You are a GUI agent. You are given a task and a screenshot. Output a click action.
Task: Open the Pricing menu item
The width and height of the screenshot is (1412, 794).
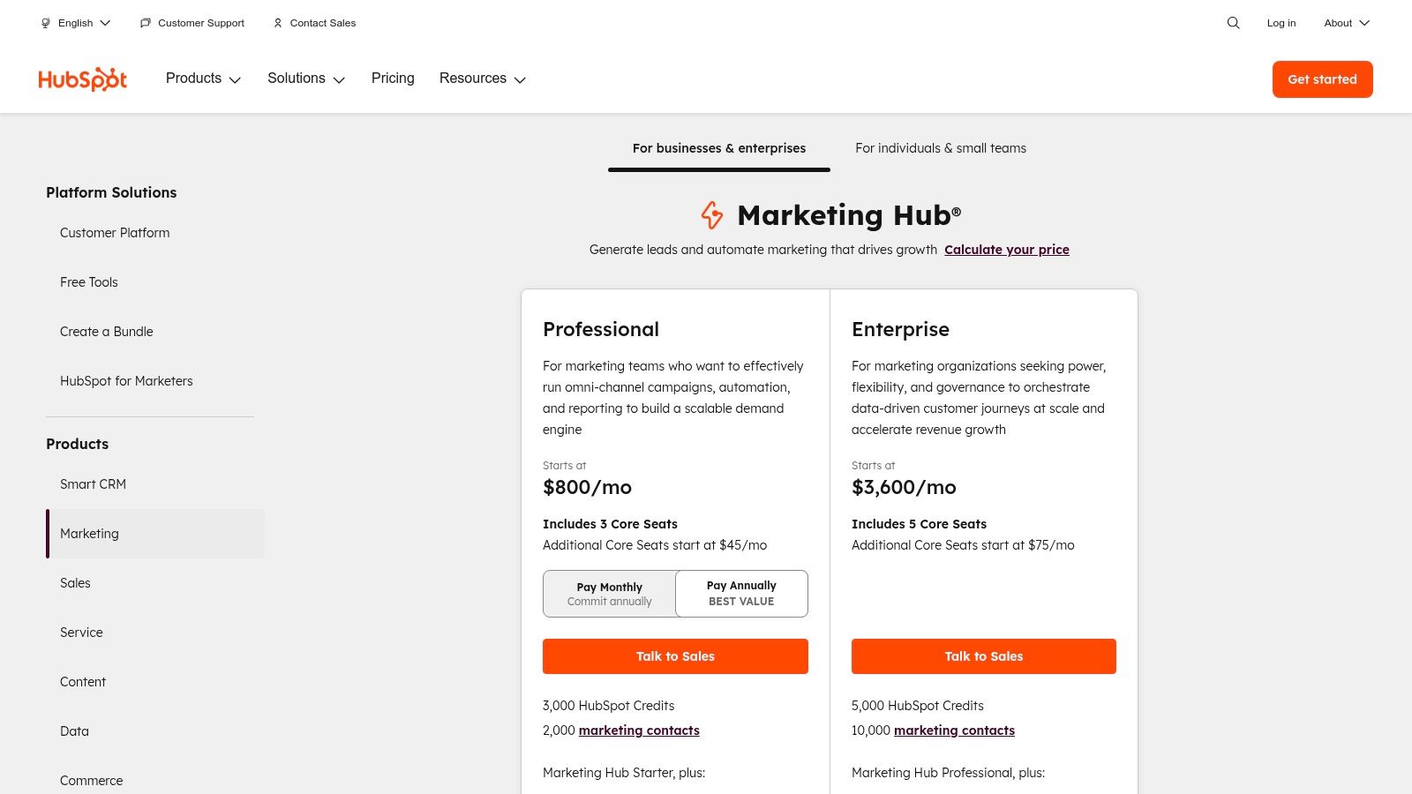tap(392, 79)
